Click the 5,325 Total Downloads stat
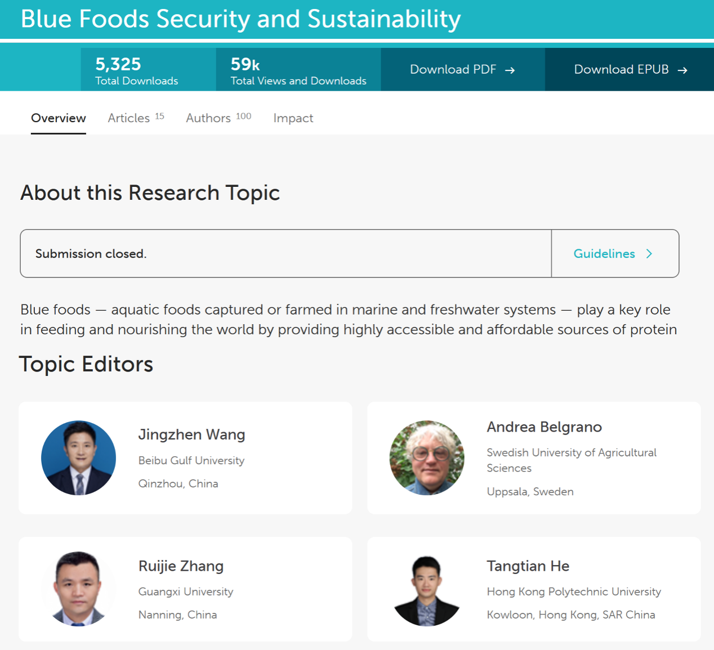 [x=137, y=71]
